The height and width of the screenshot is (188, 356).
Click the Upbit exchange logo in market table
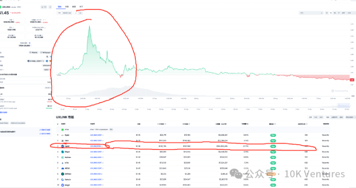[63, 146]
